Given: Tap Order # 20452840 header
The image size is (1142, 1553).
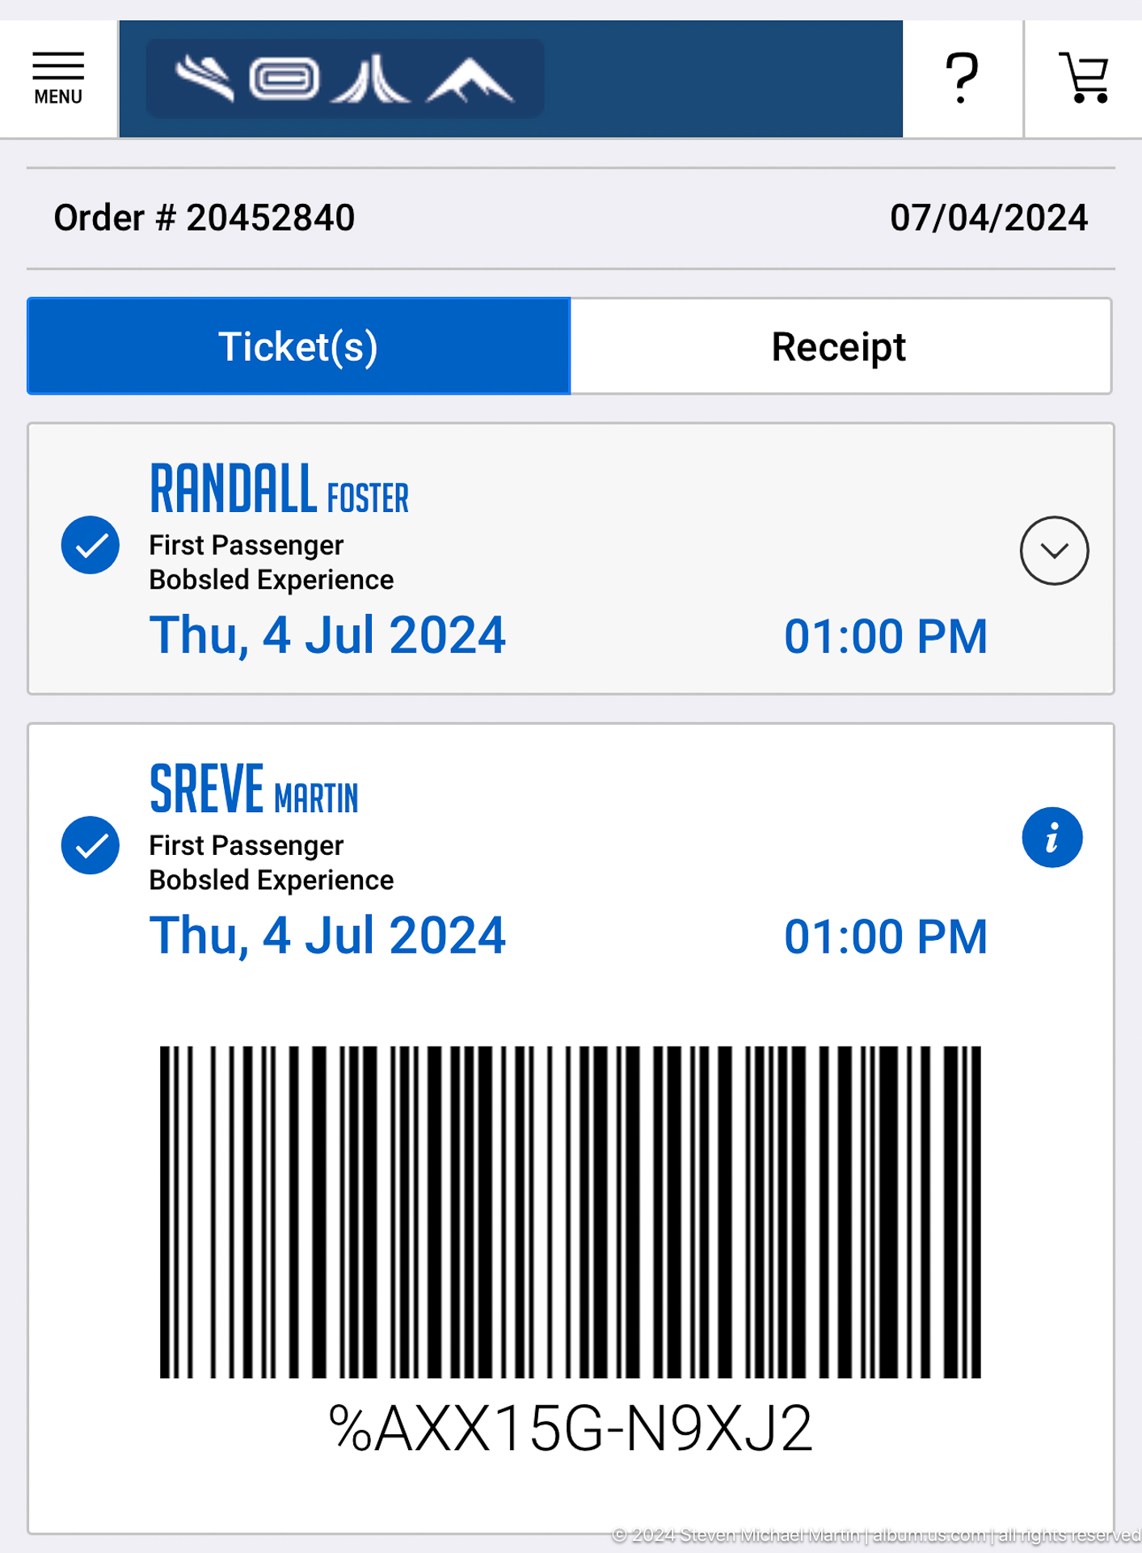Looking at the screenshot, I should click(x=204, y=218).
